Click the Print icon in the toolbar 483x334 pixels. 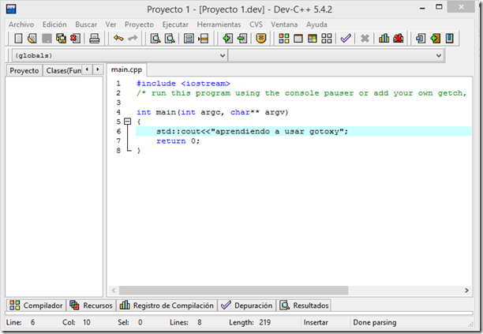pyautogui.click(x=95, y=39)
